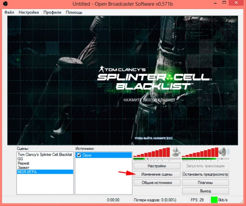Select the МОЯ ИГРА scene
The image size is (246, 206).
(27, 172)
